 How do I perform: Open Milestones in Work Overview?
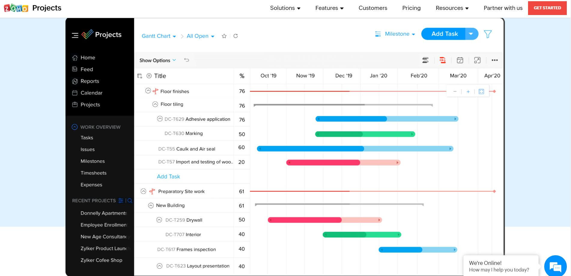93,161
